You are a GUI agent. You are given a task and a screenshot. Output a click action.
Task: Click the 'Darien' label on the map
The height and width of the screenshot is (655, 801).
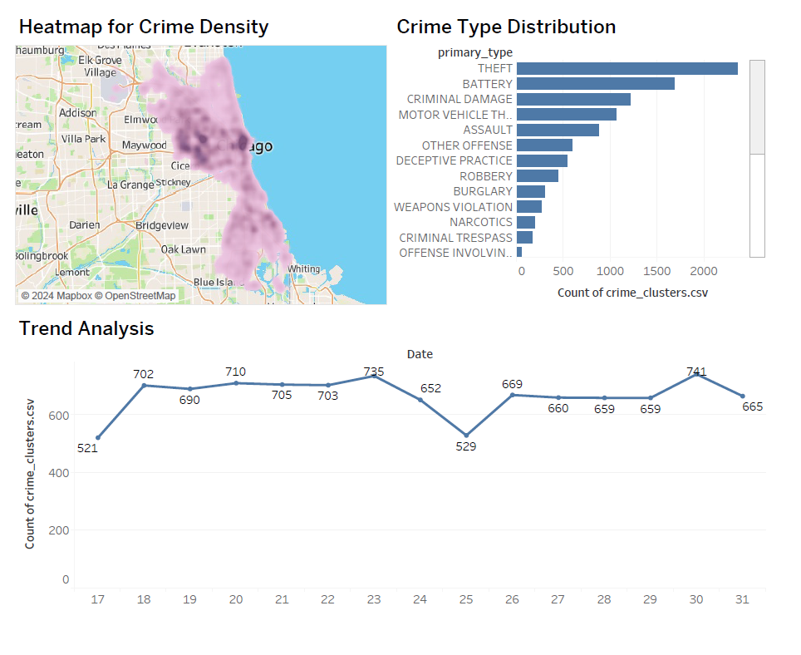point(85,224)
